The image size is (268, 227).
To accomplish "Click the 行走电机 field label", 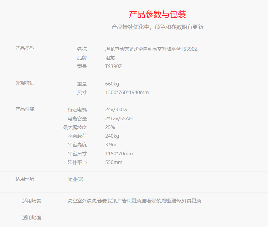I will click(77, 109).
